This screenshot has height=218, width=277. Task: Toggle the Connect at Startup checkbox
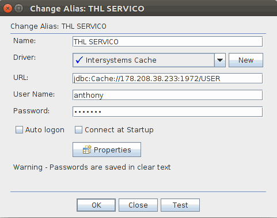click(x=78, y=130)
